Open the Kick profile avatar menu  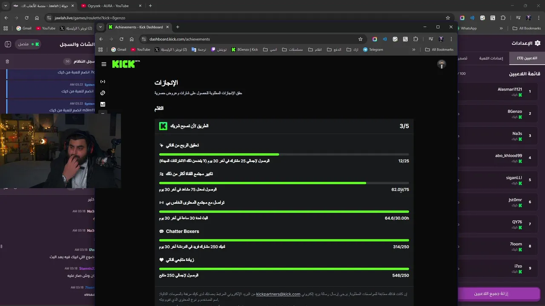(x=442, y=64)
